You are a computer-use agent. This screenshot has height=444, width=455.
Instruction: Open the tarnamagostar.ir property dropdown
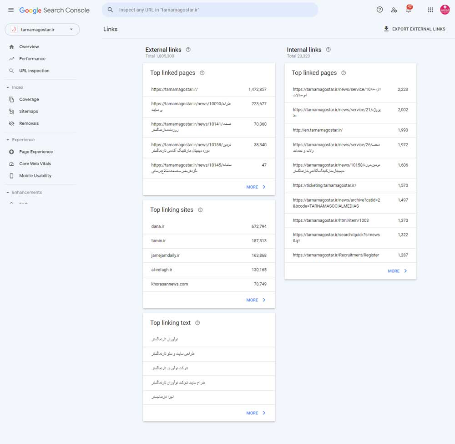tap(42, 30)
